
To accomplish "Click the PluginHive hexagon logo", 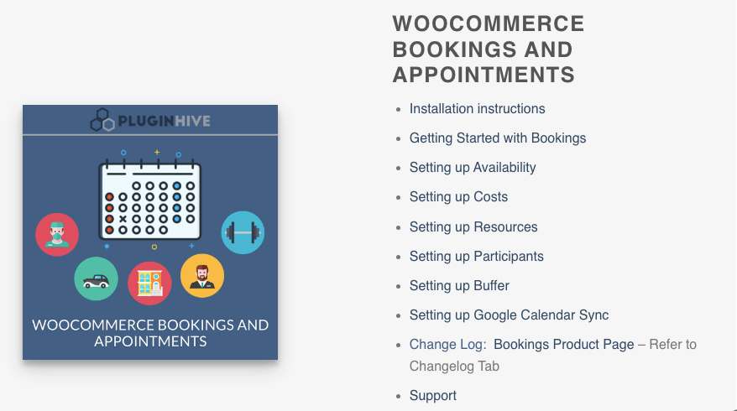I will tap(102, 121).
